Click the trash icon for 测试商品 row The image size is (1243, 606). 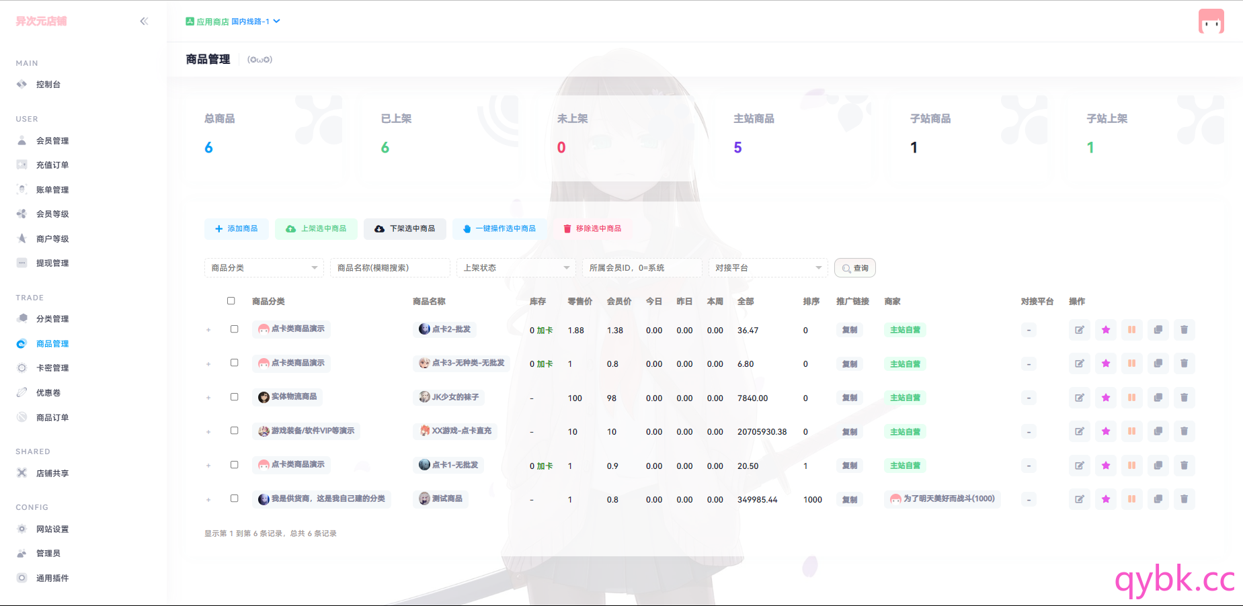coord(1184,499)
